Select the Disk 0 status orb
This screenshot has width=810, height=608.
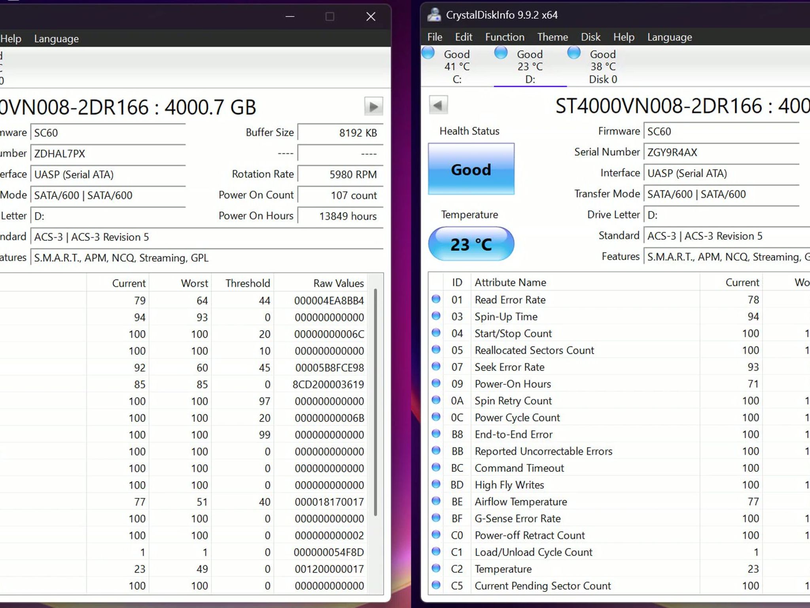coord(574,53)
